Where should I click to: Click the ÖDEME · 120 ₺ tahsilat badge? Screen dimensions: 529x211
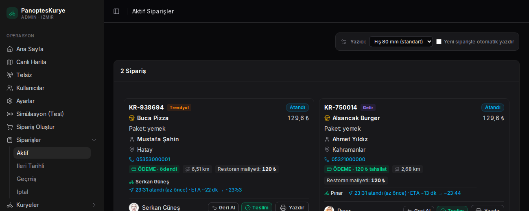[x=356, y=169]
